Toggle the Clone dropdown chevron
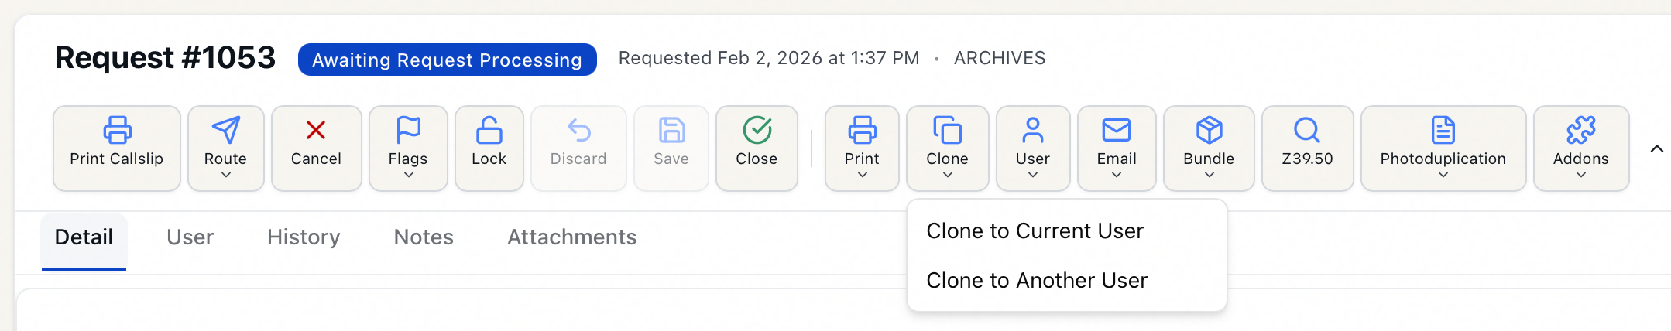Screen dimensions: 1671x331 click(x=947, y=176)
